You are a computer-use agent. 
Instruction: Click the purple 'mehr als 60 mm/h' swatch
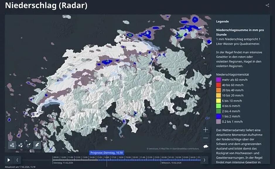(x=218, y=79)
